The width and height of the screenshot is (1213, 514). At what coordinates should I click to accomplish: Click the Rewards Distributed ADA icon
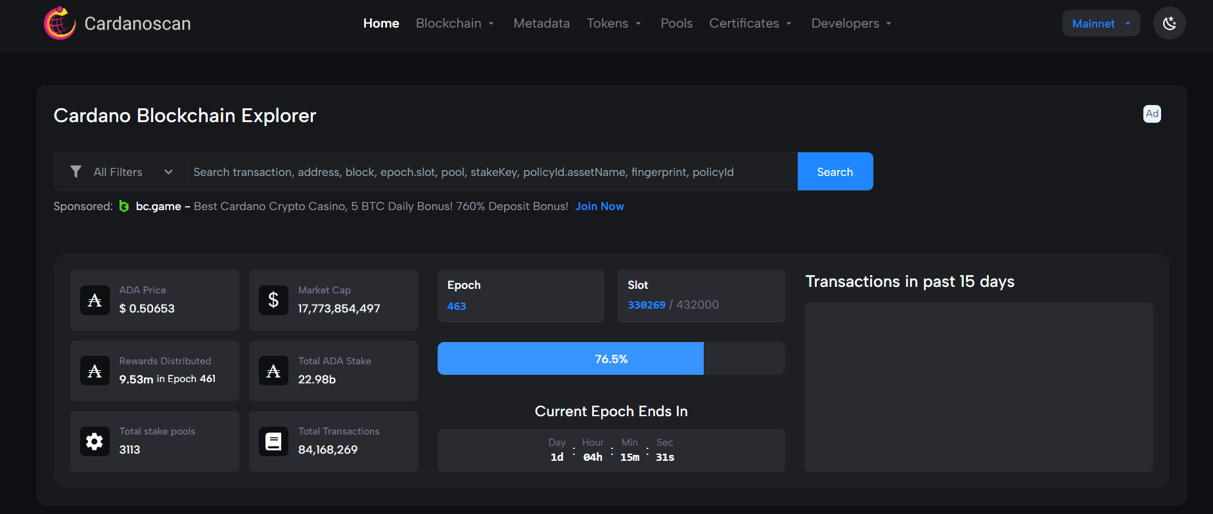[x=95, y=371]
